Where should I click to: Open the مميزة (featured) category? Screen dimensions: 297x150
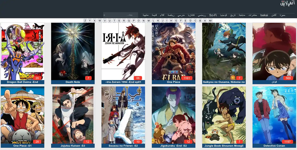(282, 15)
